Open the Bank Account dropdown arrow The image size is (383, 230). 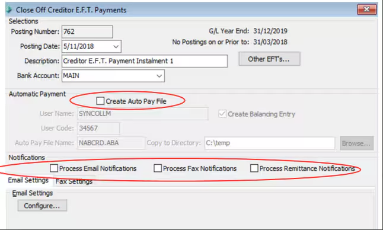pyautogui.click(x=159, y=76)
